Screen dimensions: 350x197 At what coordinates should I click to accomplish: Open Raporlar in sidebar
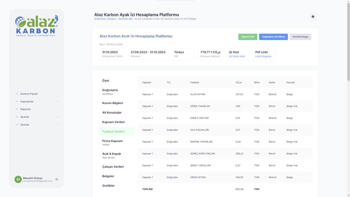[x=26, y=109]
